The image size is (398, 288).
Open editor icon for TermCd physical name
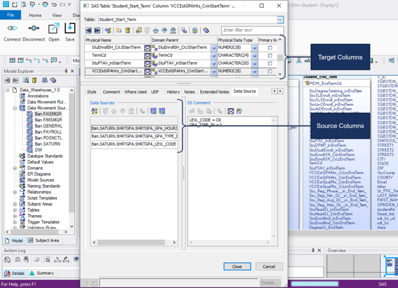coord(147,56)
